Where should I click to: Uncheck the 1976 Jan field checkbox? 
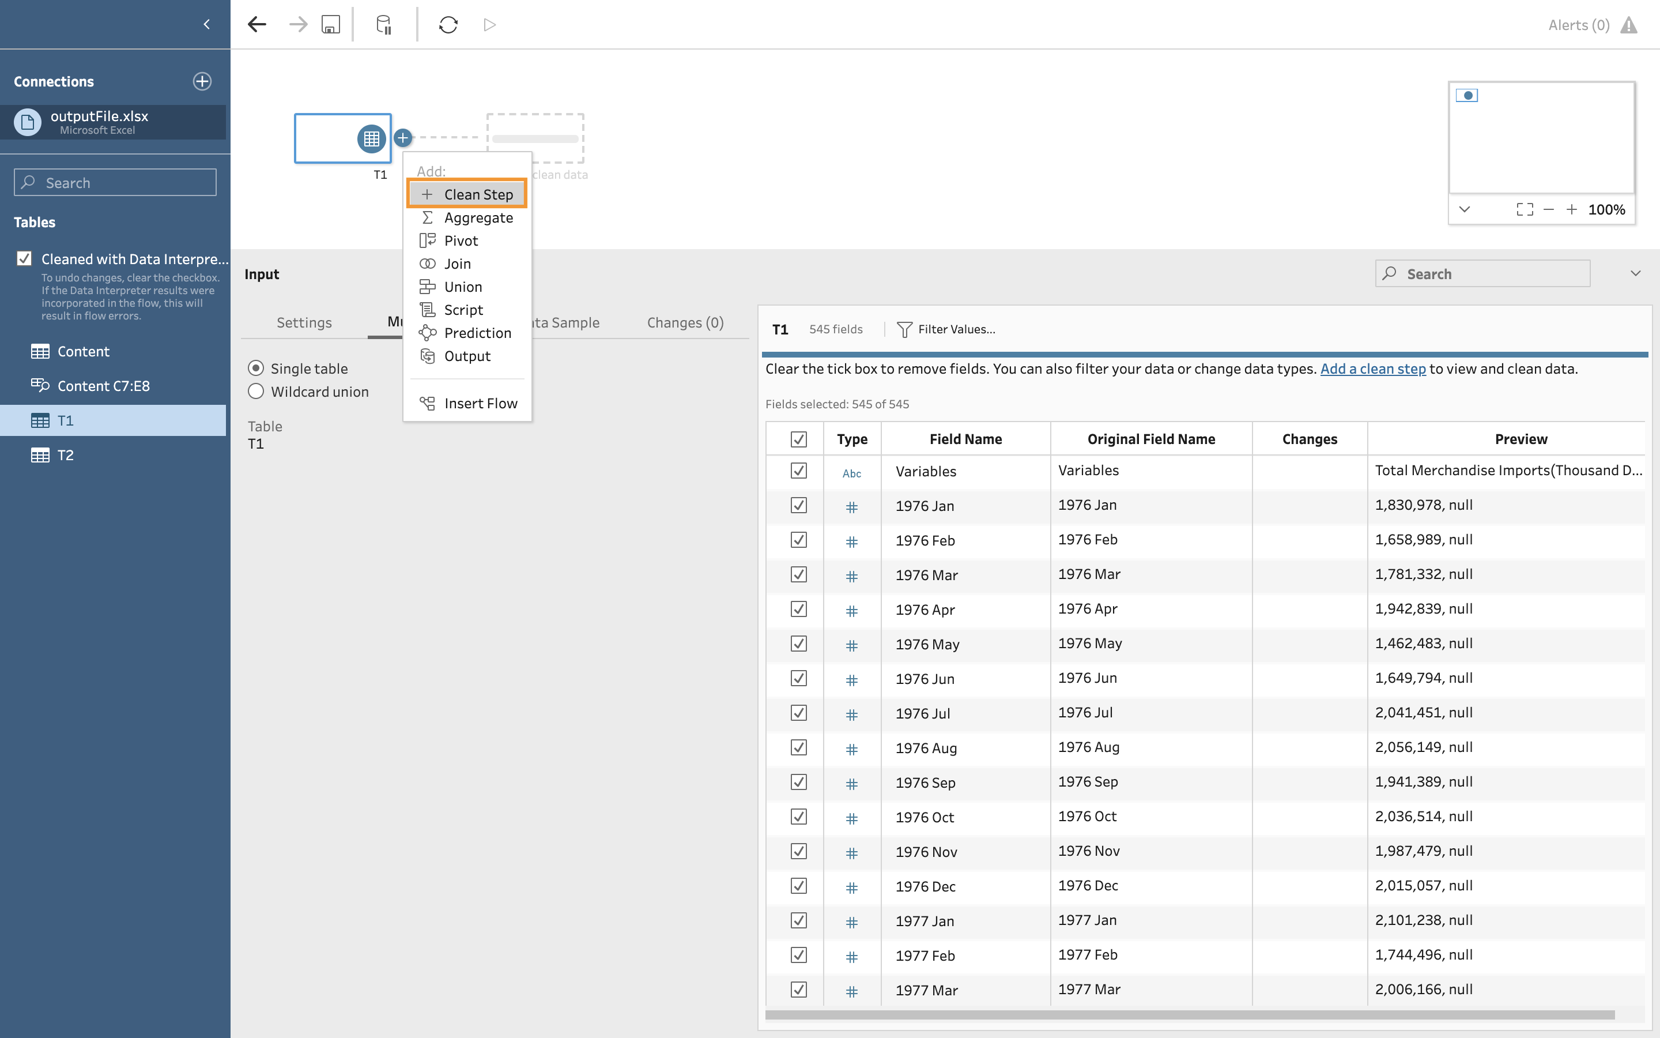coord(798,505)
